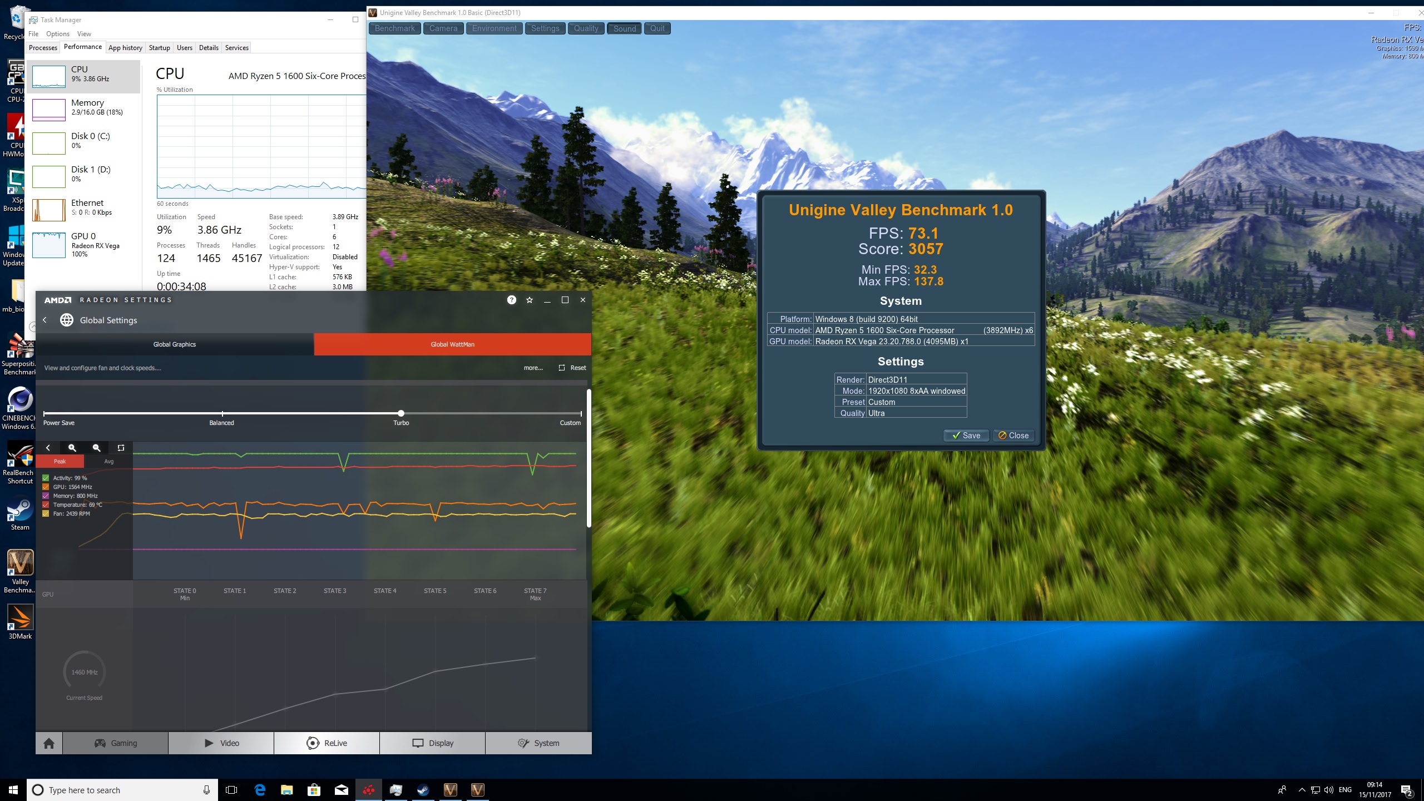Viewport: 1424px width, 801px height.
Task: Reset WattMan settings
Action: click(572, 368)
